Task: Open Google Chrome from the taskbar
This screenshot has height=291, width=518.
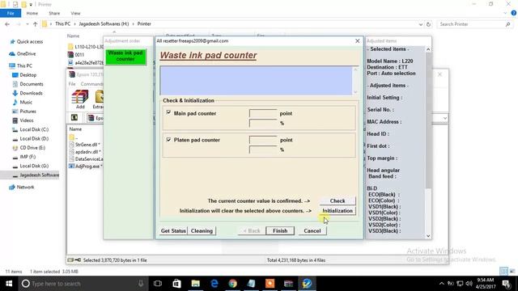Action: click(233, 284)
